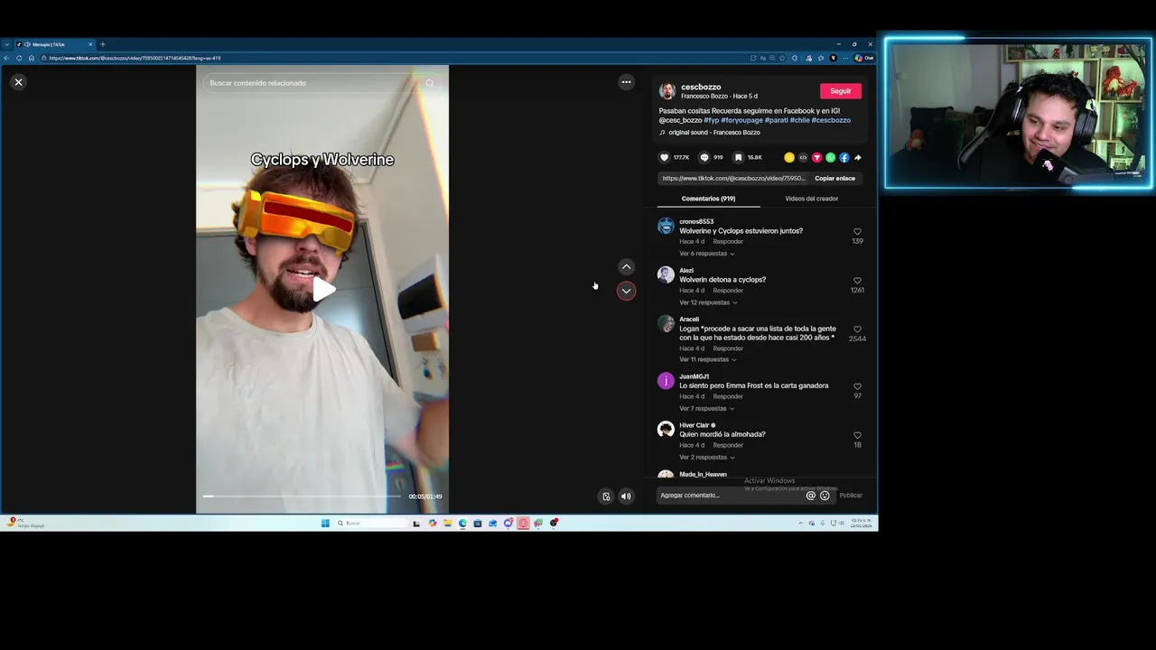
Task: Open comments via speech bubble icon
Action: point(704,157)
